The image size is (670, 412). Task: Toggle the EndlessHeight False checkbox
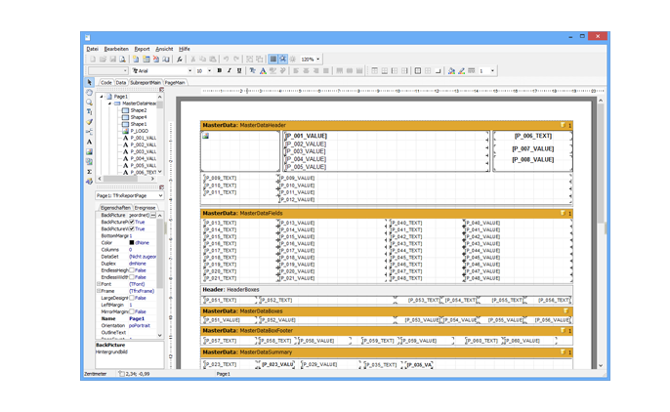(x=131, y=269)
